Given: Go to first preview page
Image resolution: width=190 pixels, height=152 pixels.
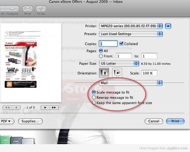Looking at the screenshot, I should [7, 107].
